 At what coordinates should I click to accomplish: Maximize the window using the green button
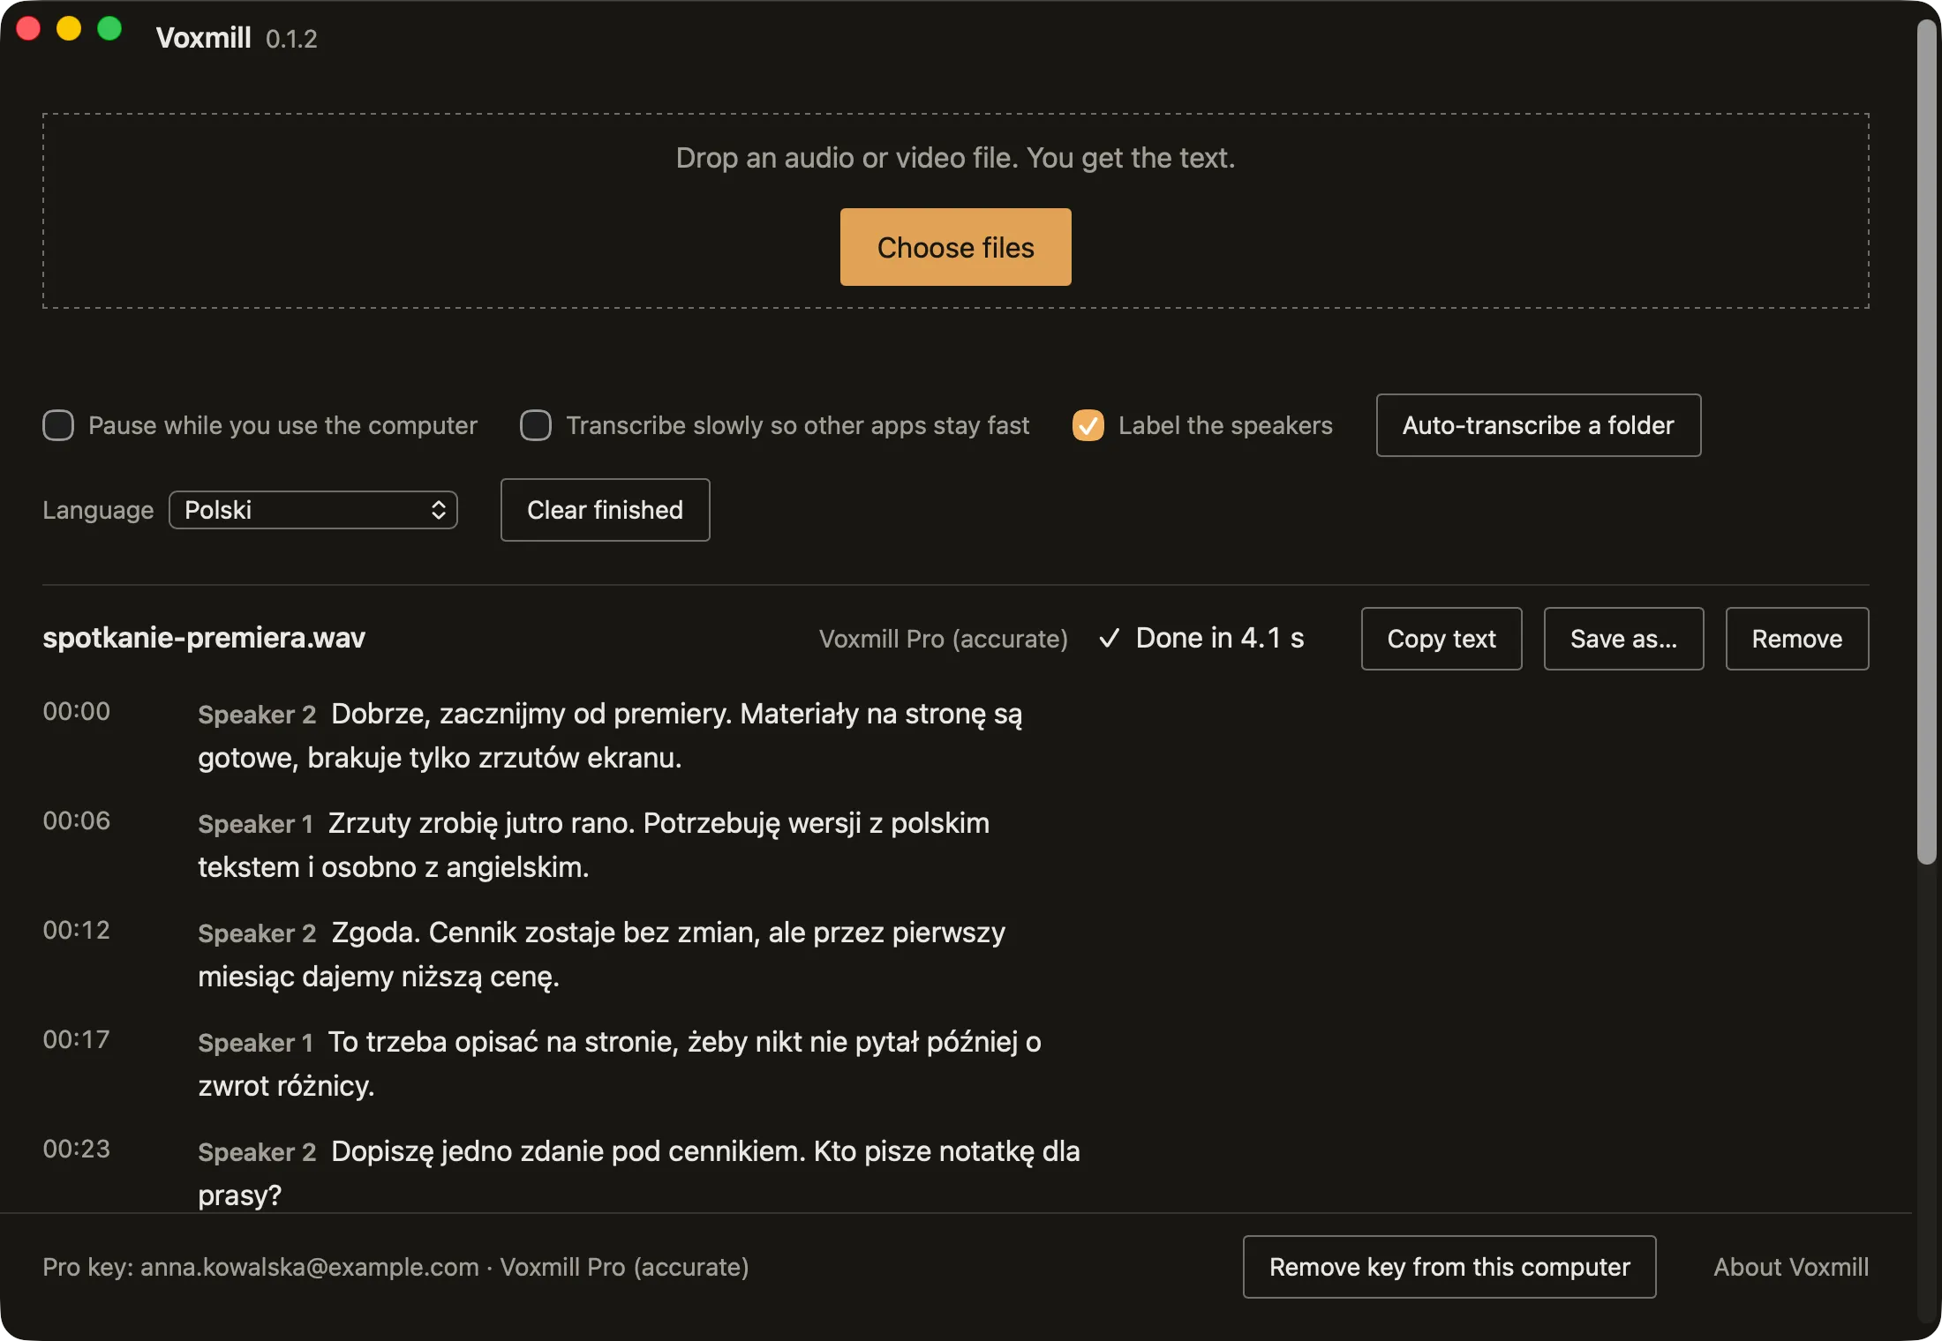109,29
